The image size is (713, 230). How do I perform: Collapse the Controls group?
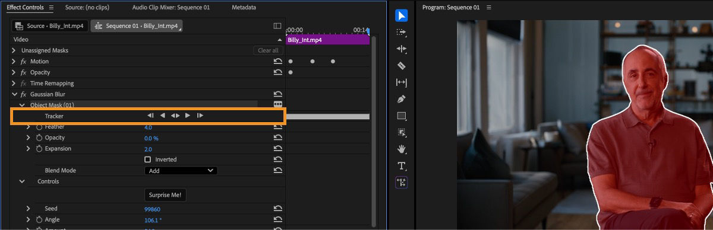coord(21,181)
